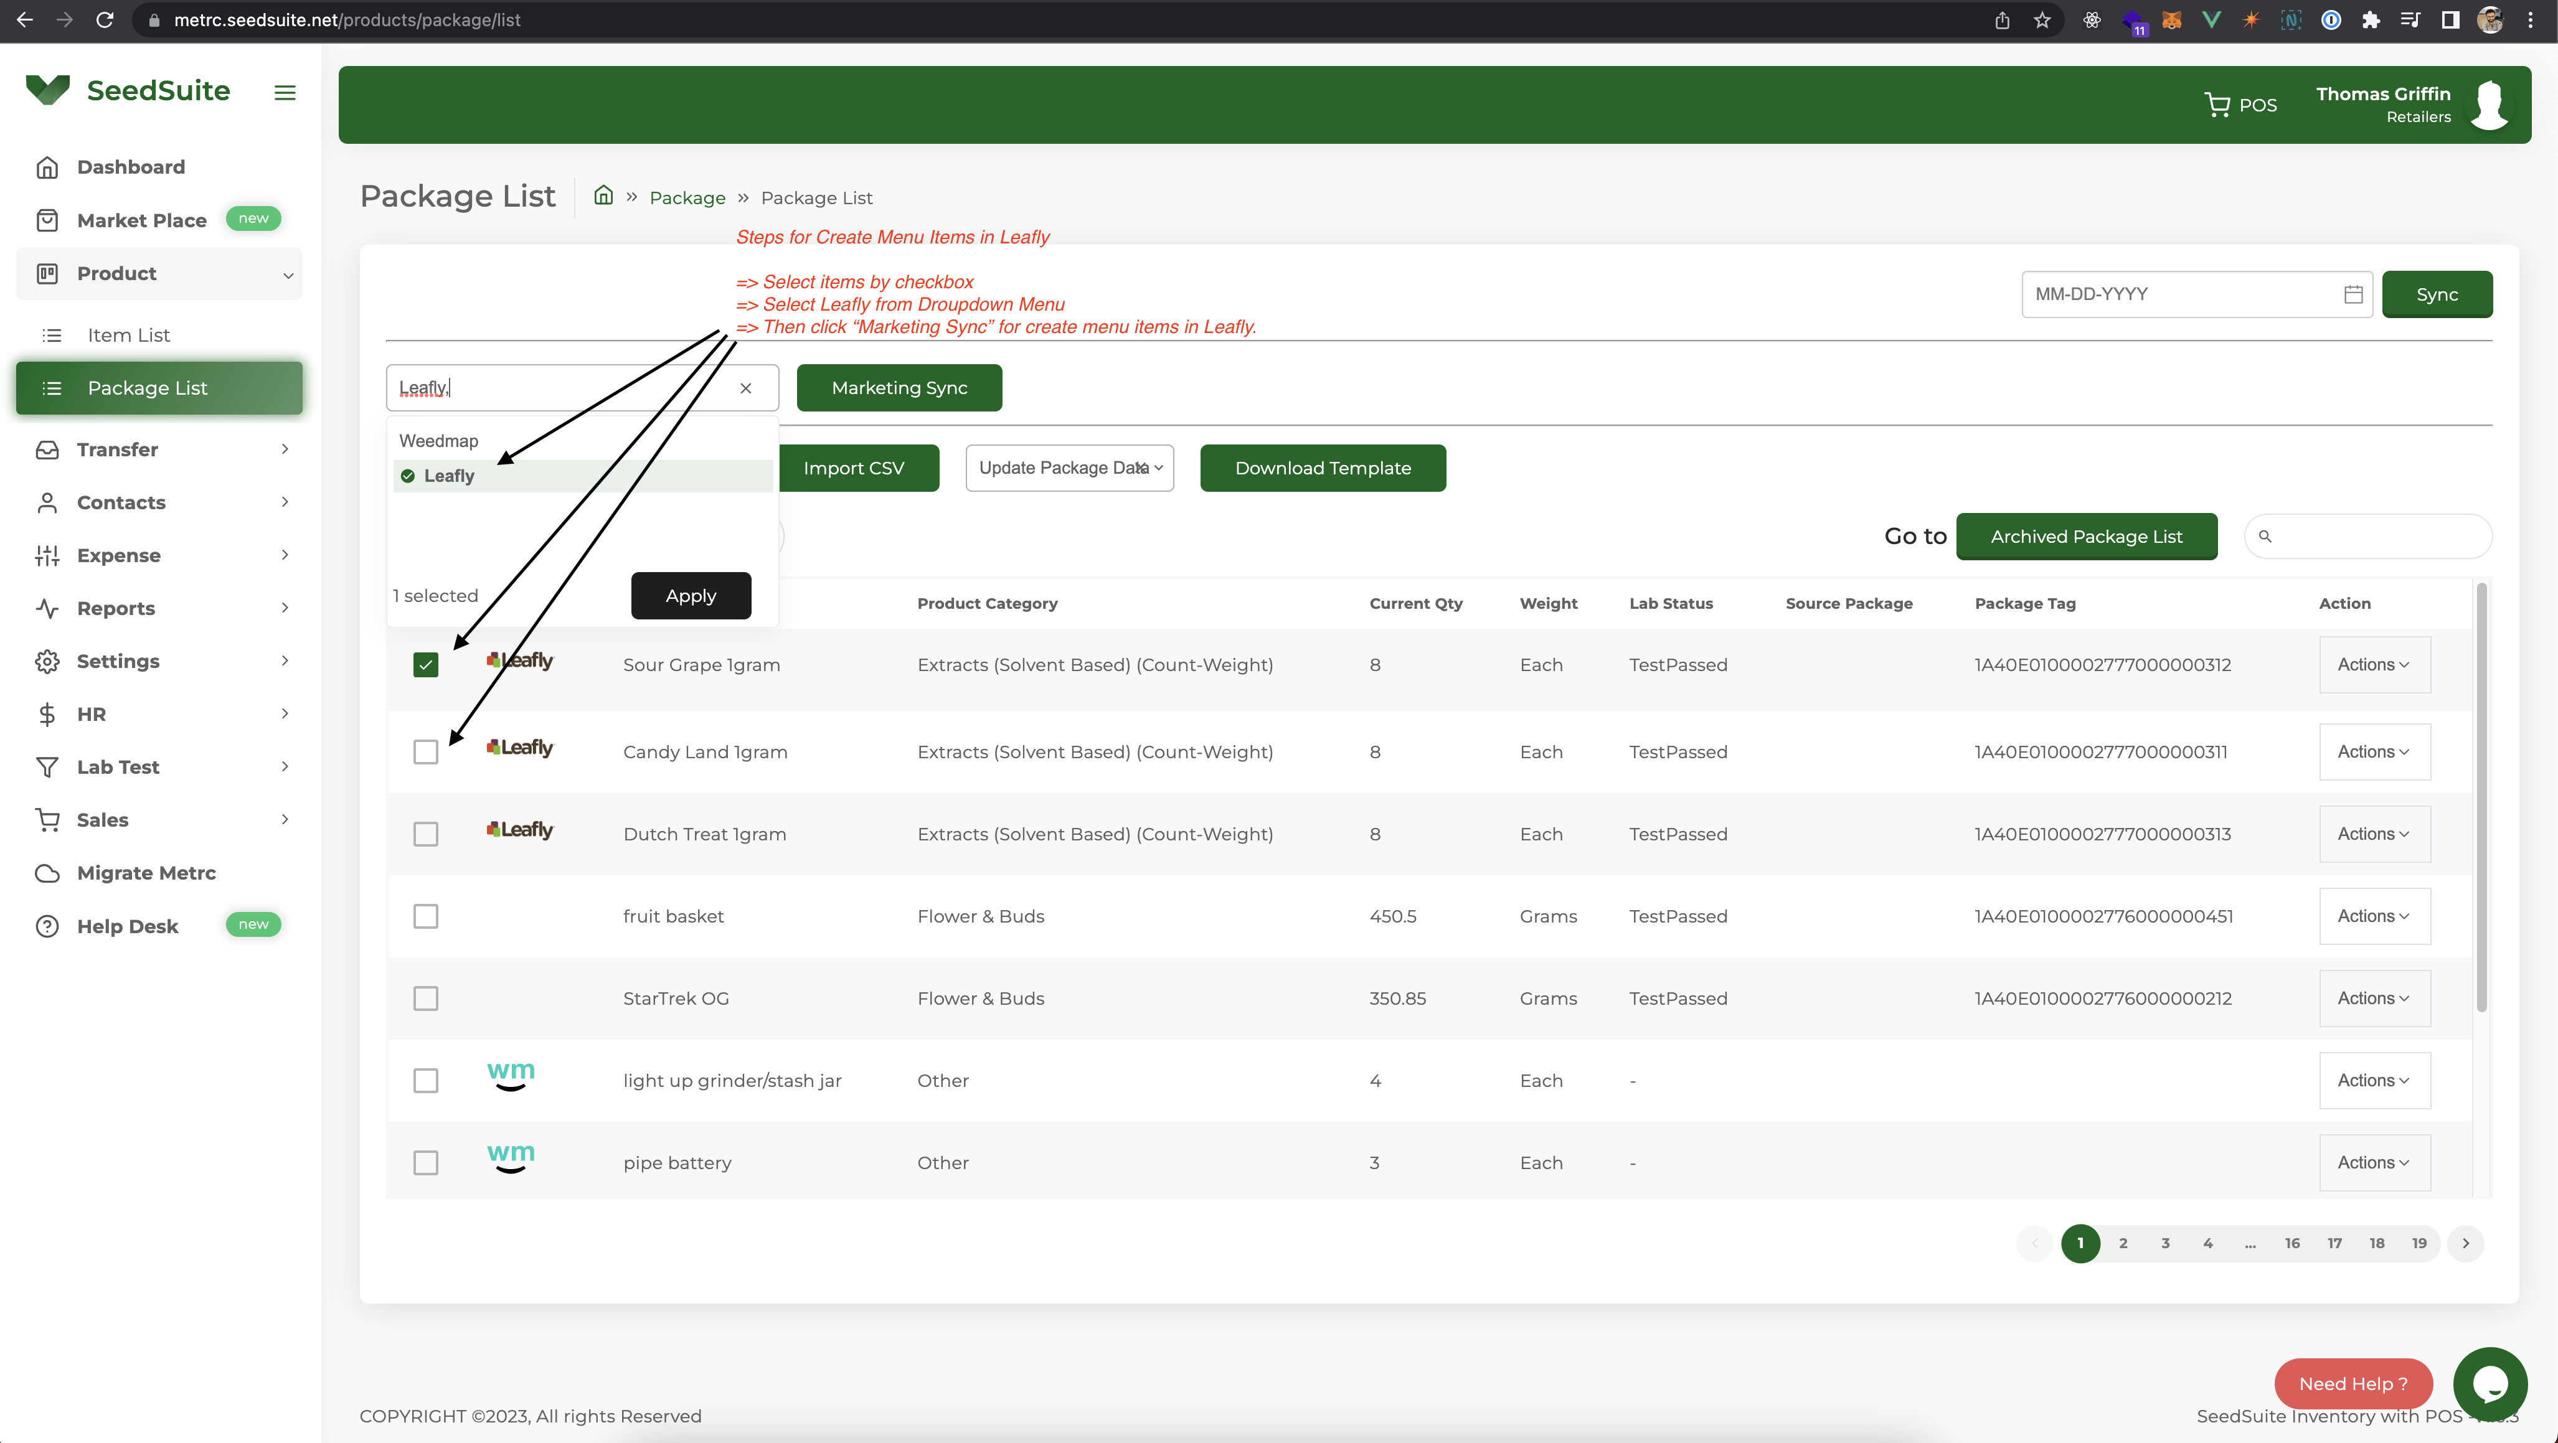The image size is (2558, 1443).
Task: Click the Leafly logo on Candy Land row
Action: tap(519, 747)
